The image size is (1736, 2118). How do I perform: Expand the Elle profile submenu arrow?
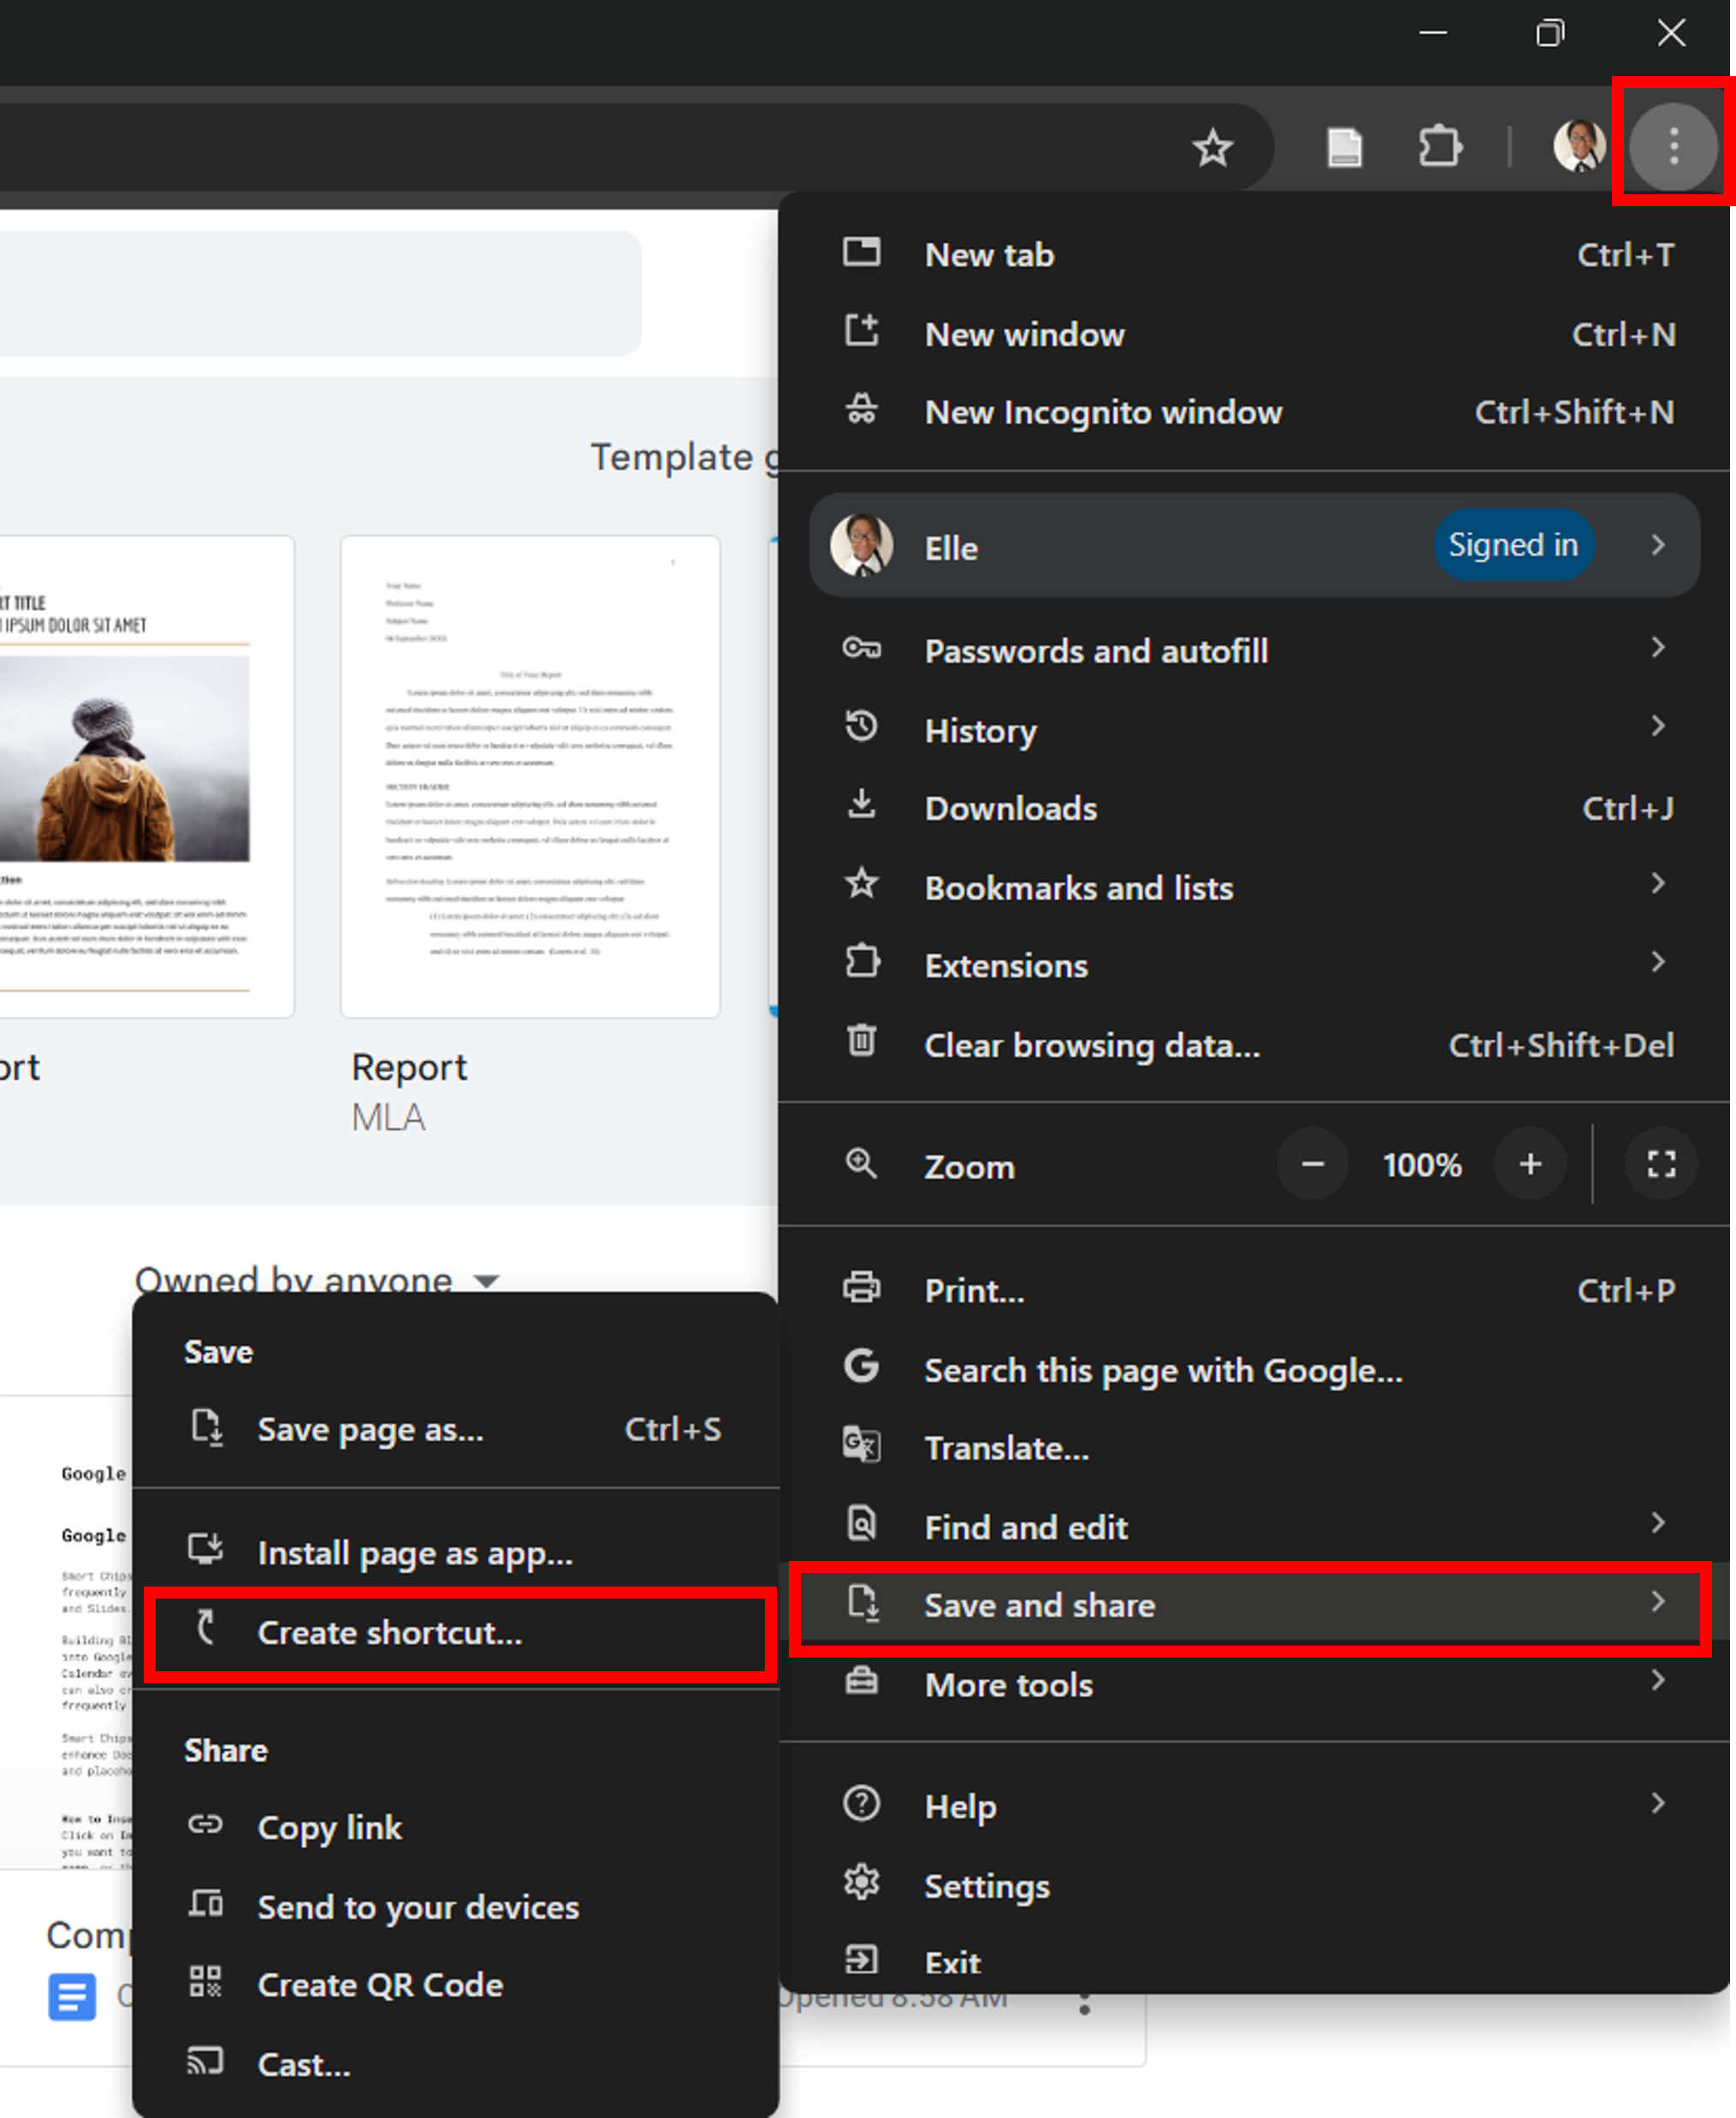tap(1658, 545)
